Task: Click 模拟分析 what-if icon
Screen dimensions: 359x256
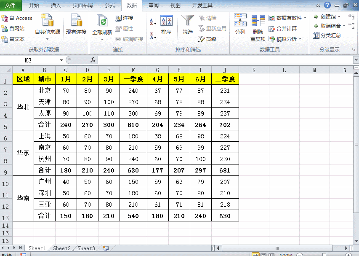Action: [272, 39]
